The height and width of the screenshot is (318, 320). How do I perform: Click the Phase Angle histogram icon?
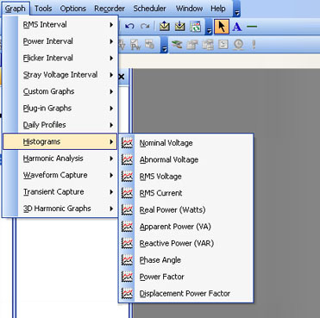click(x=127, y=260)
